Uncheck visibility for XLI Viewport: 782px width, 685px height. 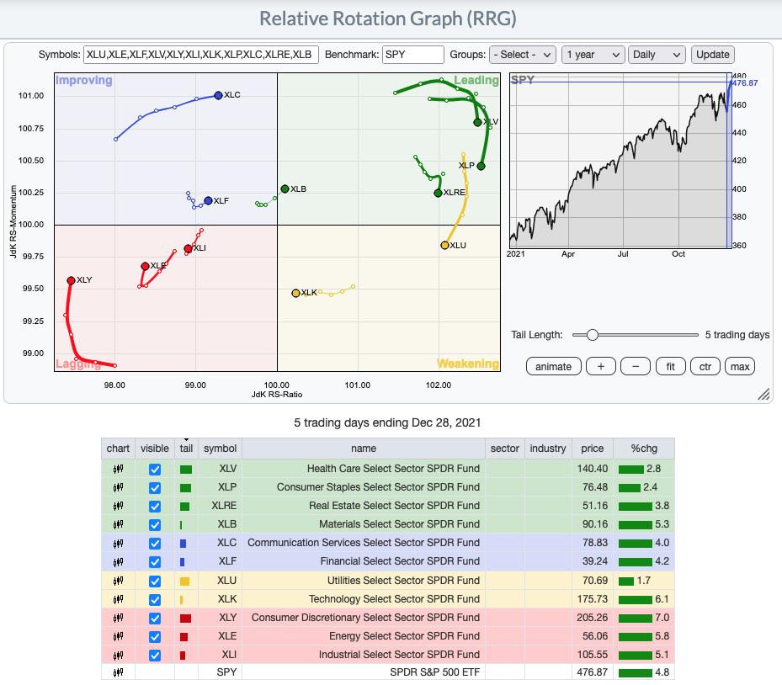pos(155,655)
